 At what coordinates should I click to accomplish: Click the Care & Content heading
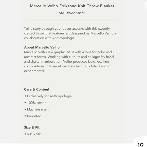pos(37,89)
